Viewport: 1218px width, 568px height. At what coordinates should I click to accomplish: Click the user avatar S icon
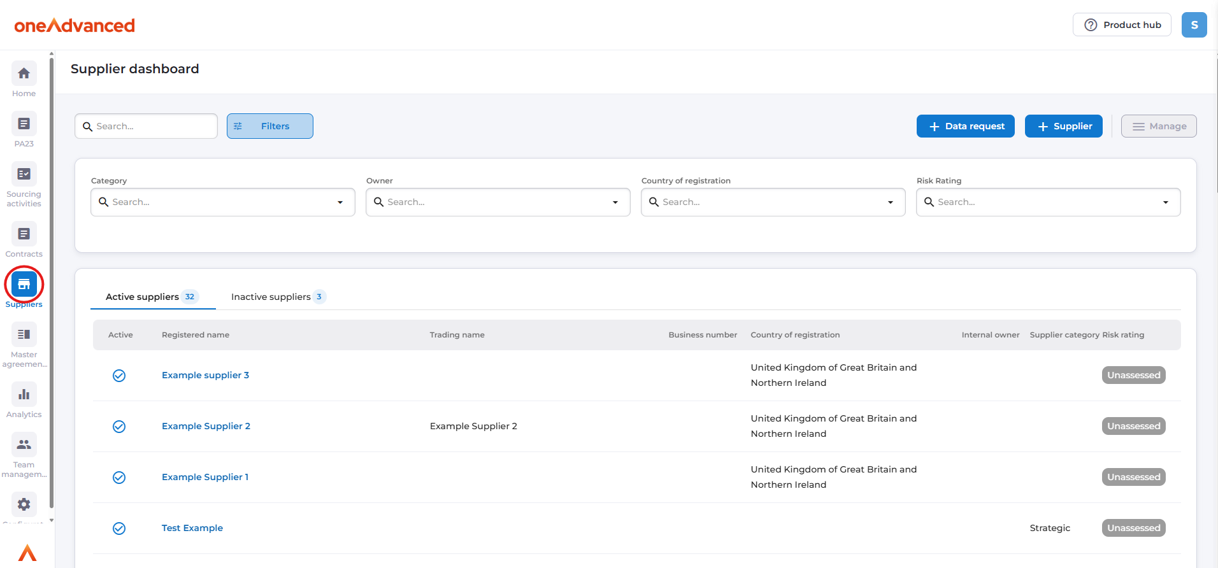(x=1194, y=25)
